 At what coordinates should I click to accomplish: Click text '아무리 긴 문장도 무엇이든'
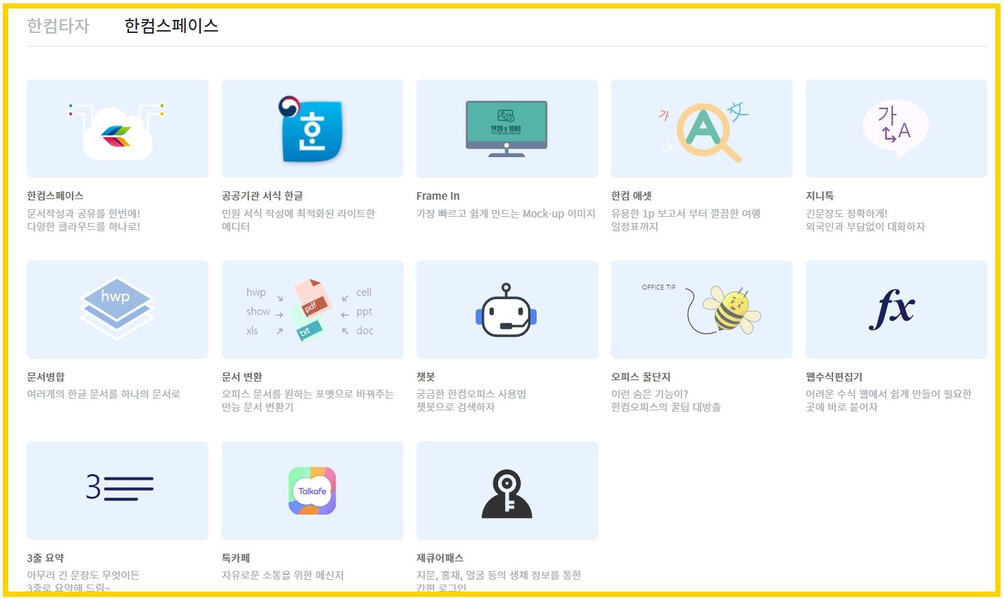83,575
